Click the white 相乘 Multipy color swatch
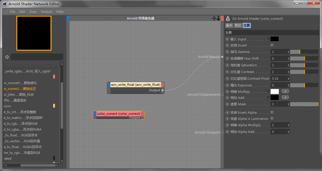322x171 pixels. (x=275, y=91)
